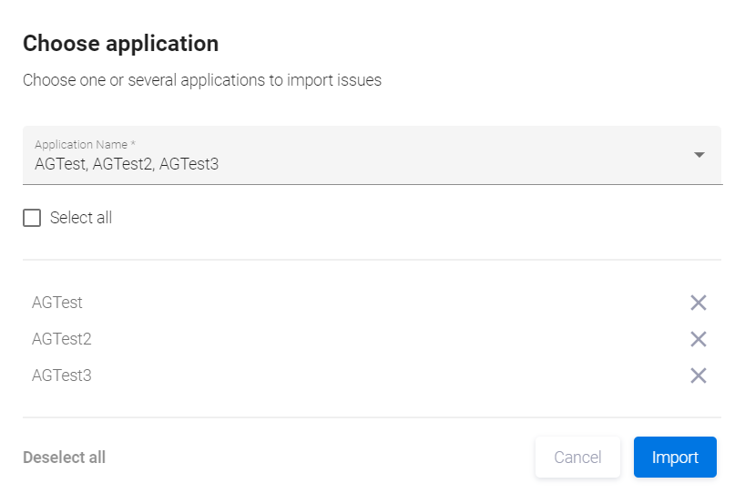
Task: Click the divider line above Deselect all
Action: click(x=372, y=417)
